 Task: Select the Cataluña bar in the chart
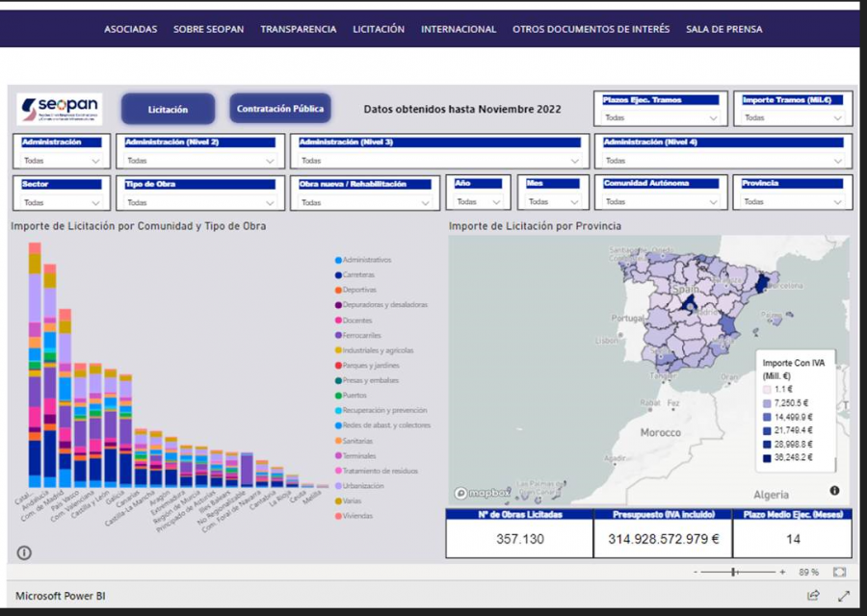[x=35, y=365]
